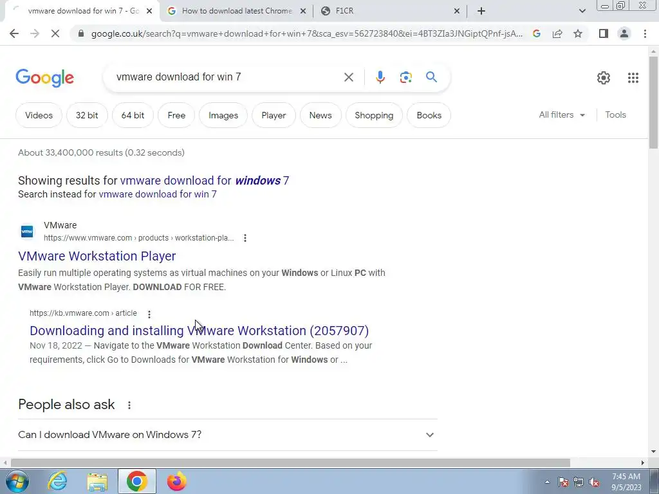The image size is (659, 494).
Task: Open Google quick settings gear
Action: pyautogui.click(x=604, y=77)
